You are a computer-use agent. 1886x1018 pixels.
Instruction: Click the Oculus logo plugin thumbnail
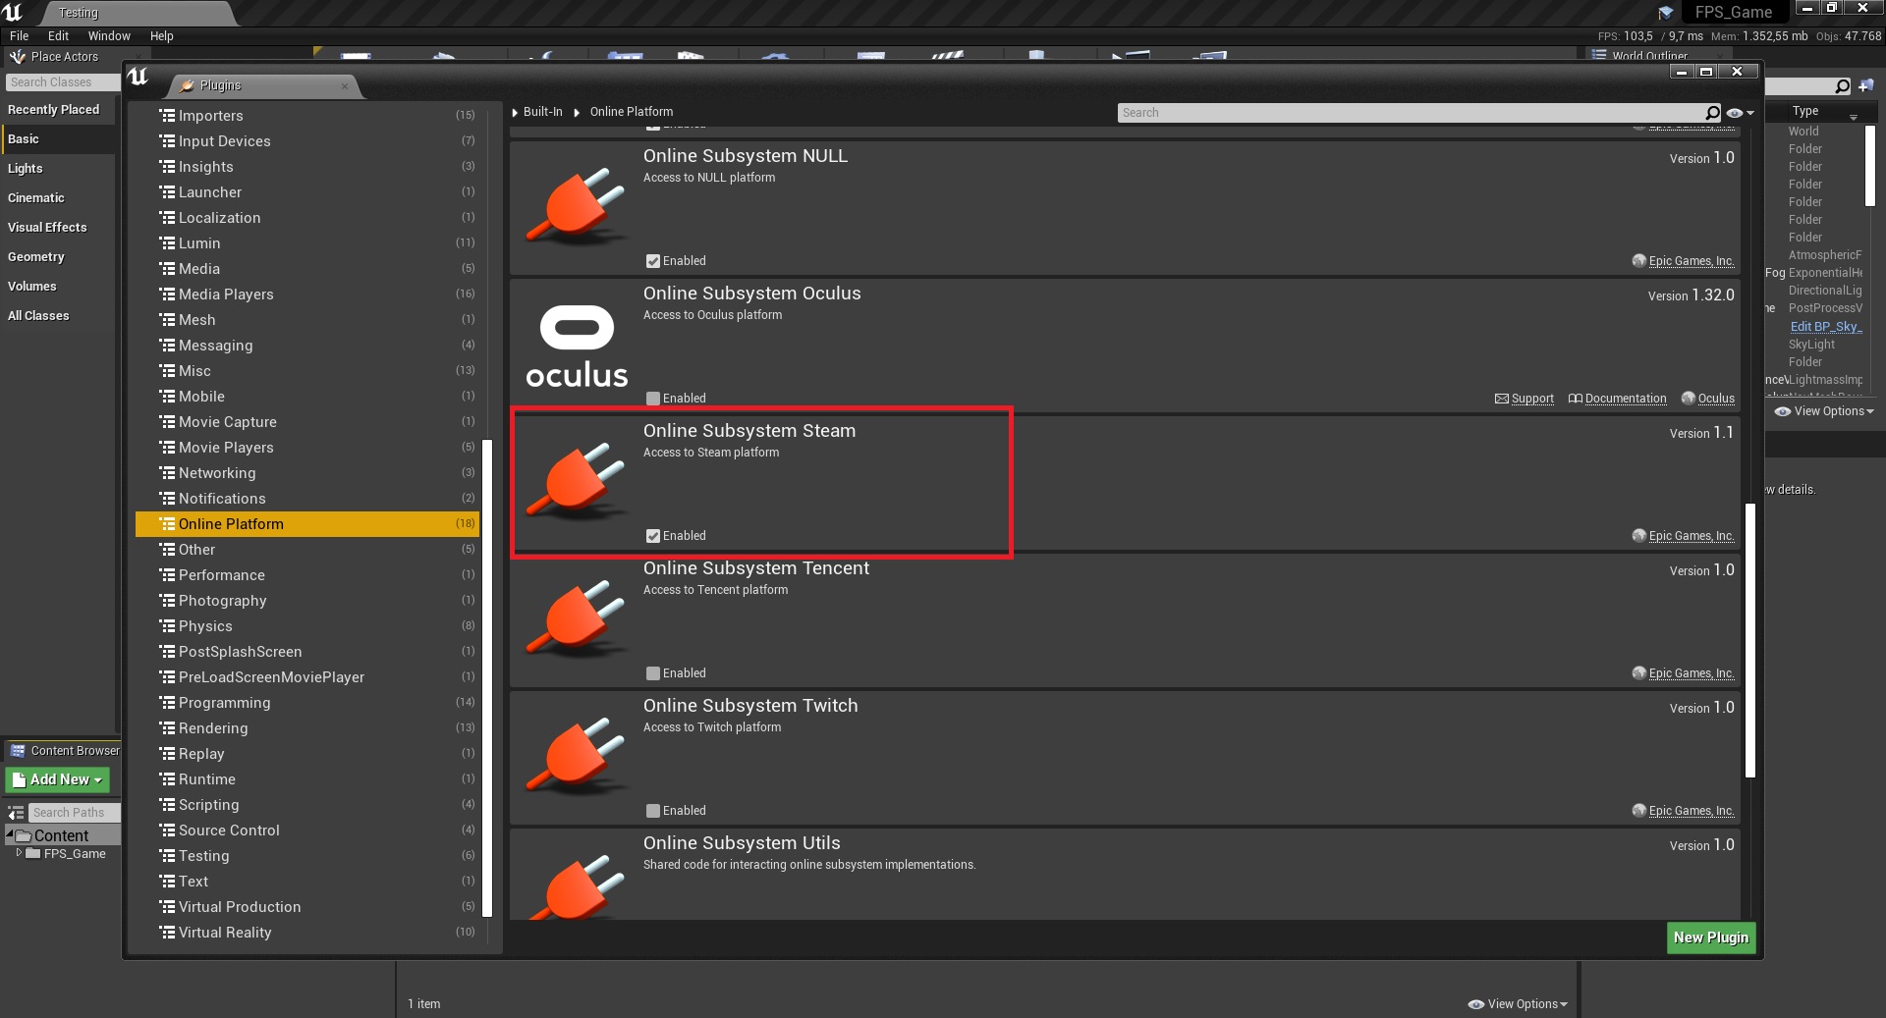coord(577,346)
